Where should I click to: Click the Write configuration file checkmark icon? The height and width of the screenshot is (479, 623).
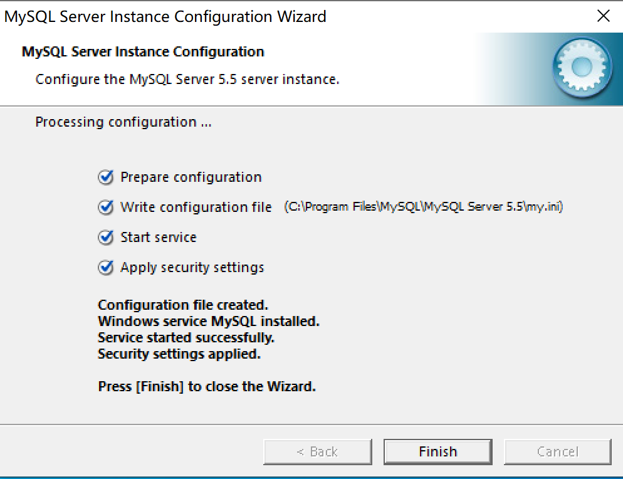(x=106, y=208)
